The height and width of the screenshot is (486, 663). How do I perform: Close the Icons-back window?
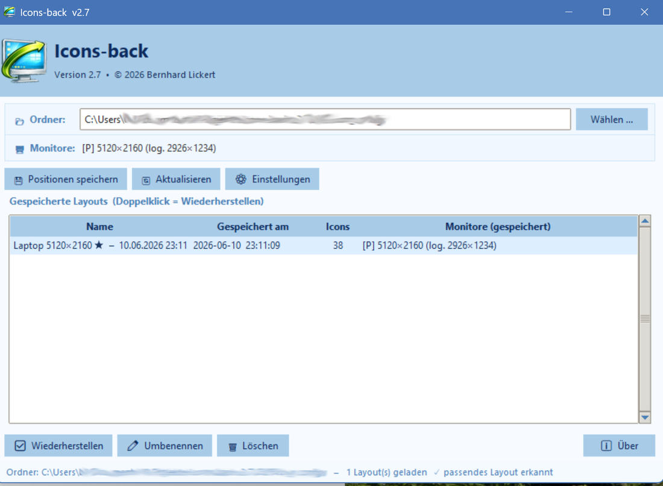tap(644, 12)
